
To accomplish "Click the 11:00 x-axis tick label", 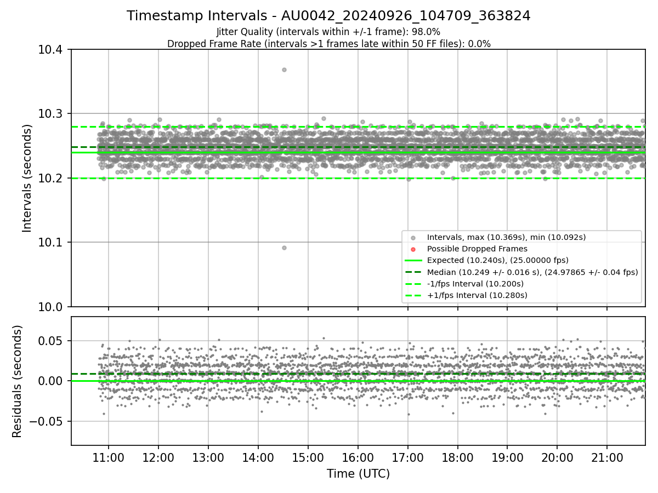I will (x=109, y=457).
